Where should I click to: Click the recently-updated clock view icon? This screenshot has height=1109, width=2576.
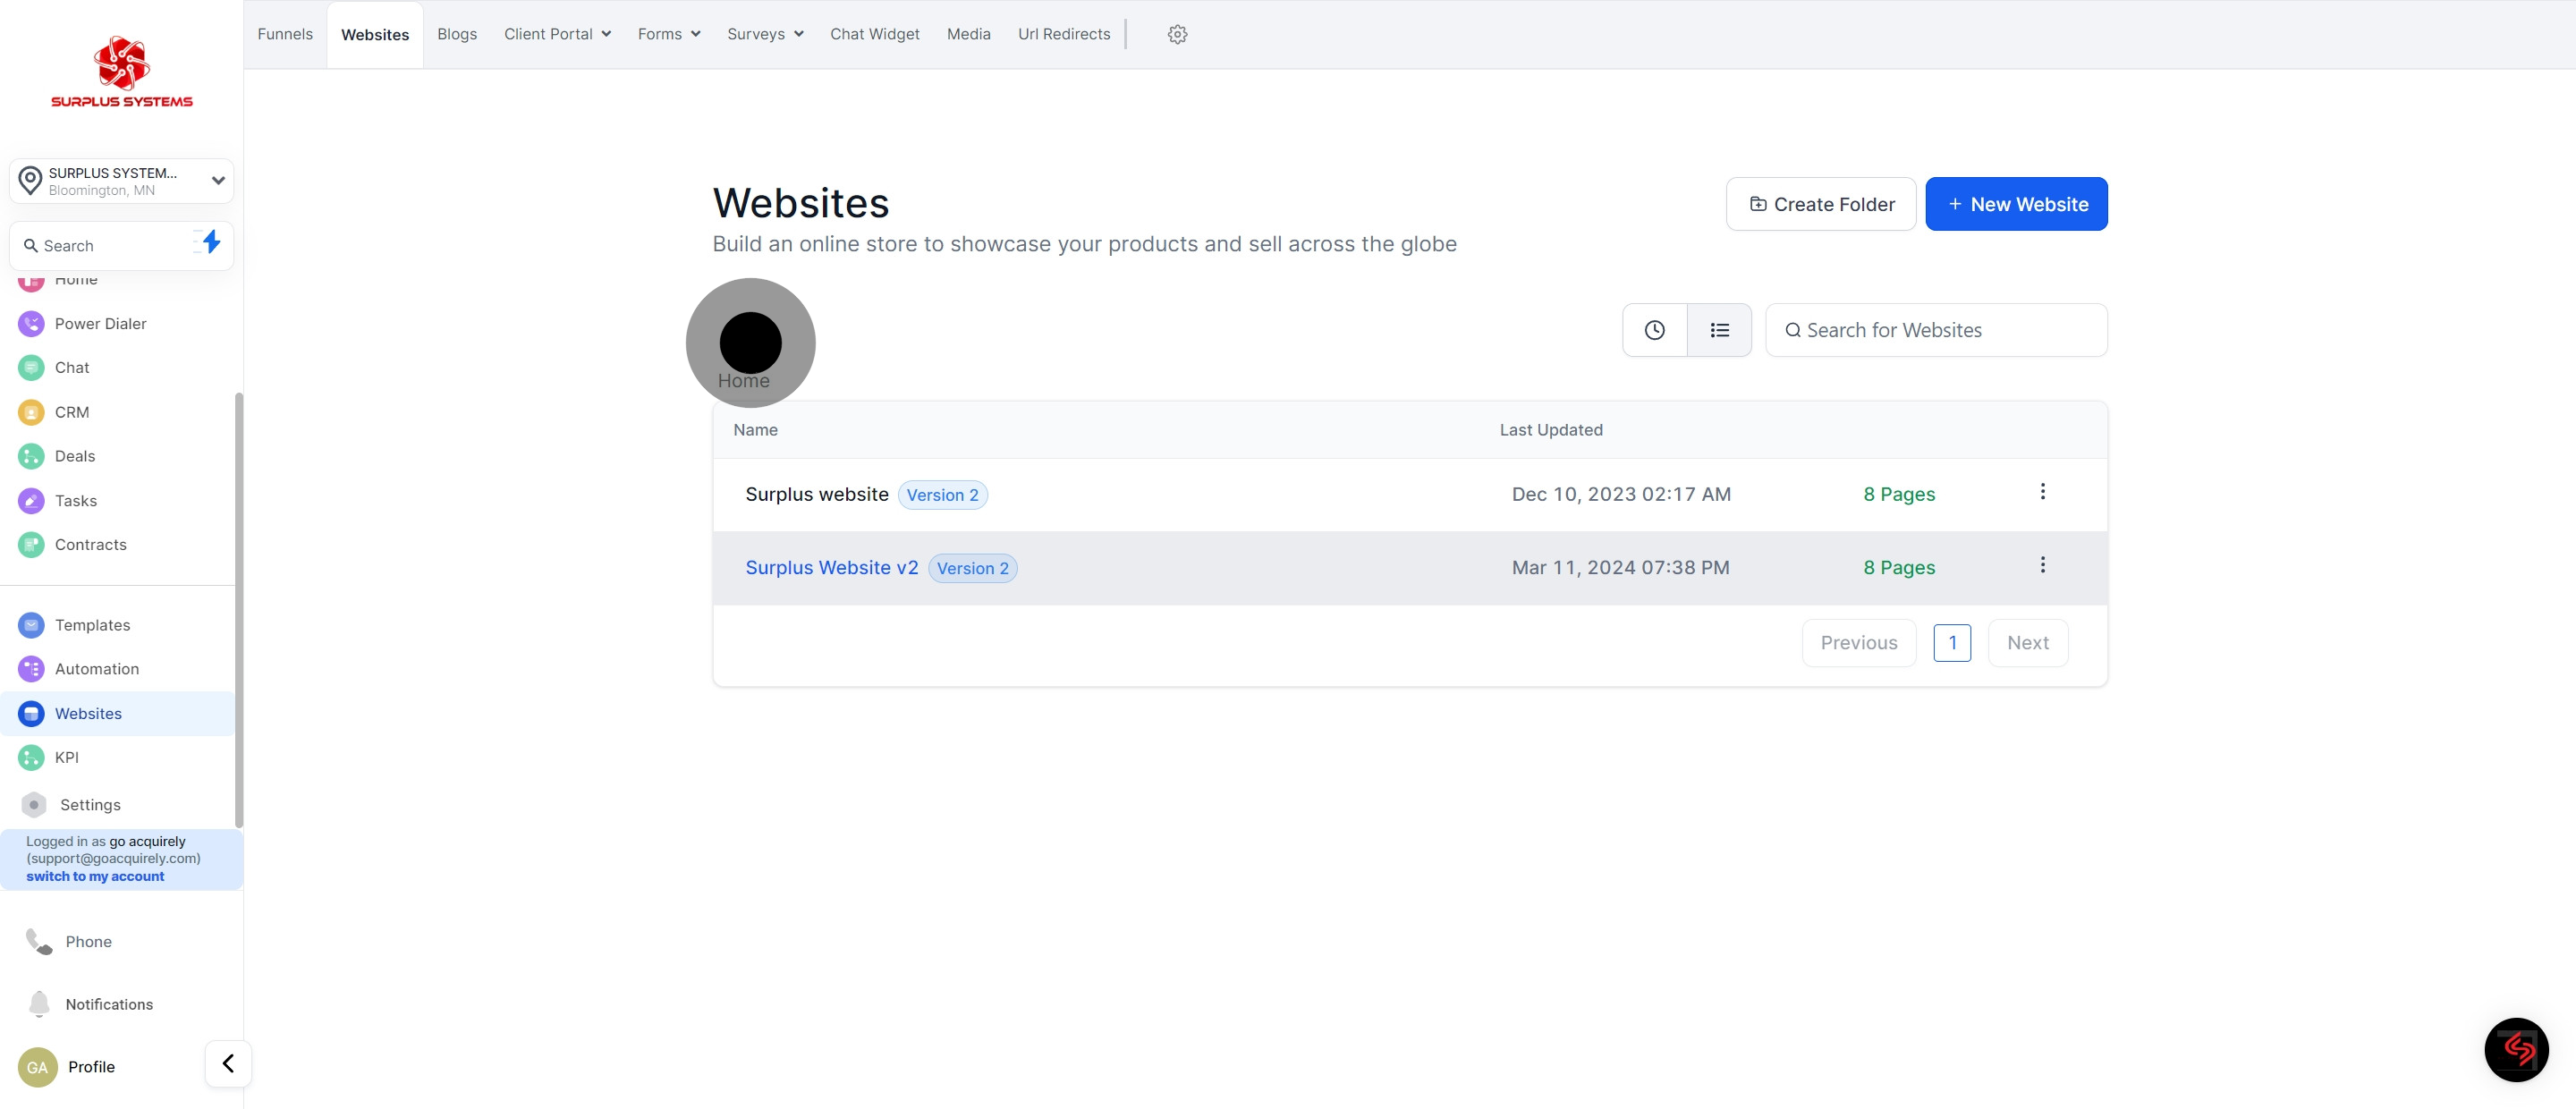pyautogui.click(x=1654, y=329)
